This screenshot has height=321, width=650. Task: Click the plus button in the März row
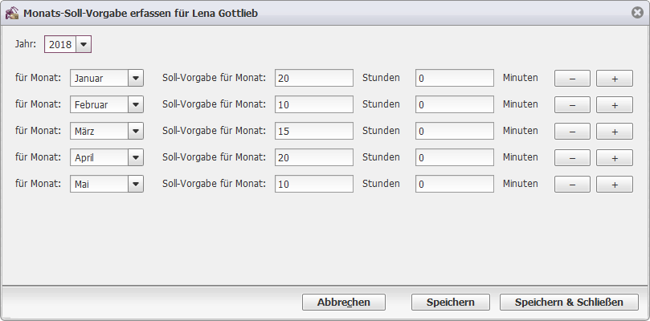point(615,132)
